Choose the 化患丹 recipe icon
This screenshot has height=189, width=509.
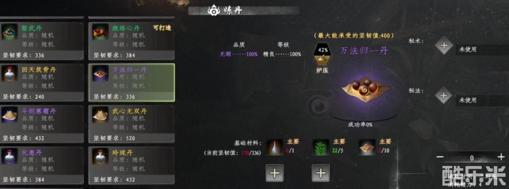pos(10,156)
